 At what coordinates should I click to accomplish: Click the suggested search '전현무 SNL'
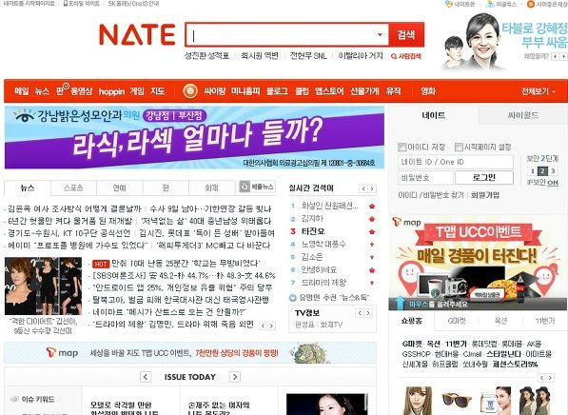click(308, 56)
